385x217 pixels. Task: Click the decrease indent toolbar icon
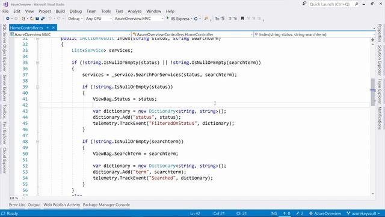click(x=217, y=19)
